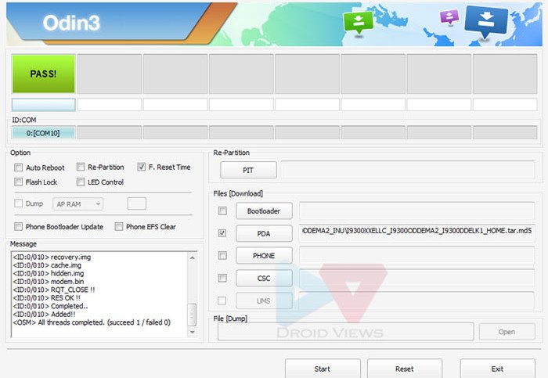Enable the Re-Partition option

(x=81, y=167)
